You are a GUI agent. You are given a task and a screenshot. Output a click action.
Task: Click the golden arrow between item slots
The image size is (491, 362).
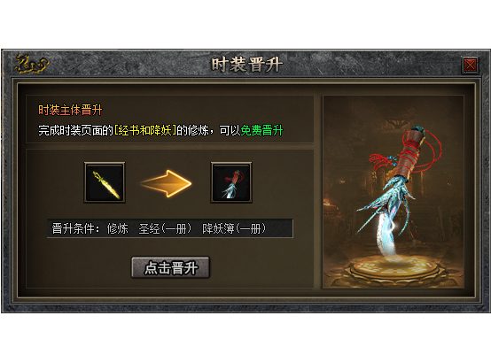(x=167, y=183)
